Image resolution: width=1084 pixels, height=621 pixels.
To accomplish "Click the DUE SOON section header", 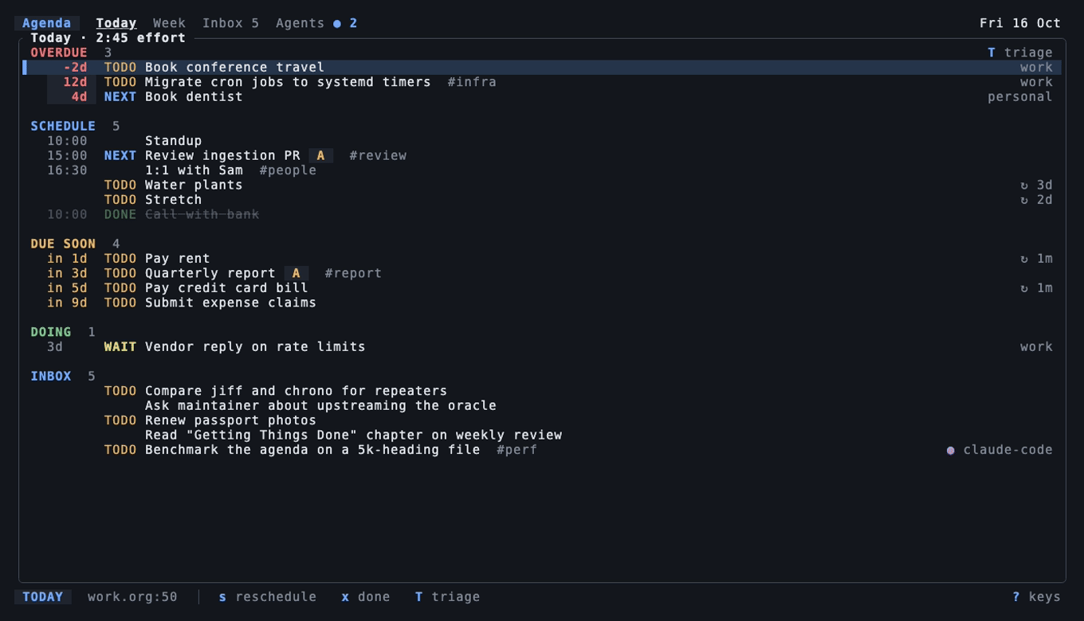I will click(x=63, y=244).
